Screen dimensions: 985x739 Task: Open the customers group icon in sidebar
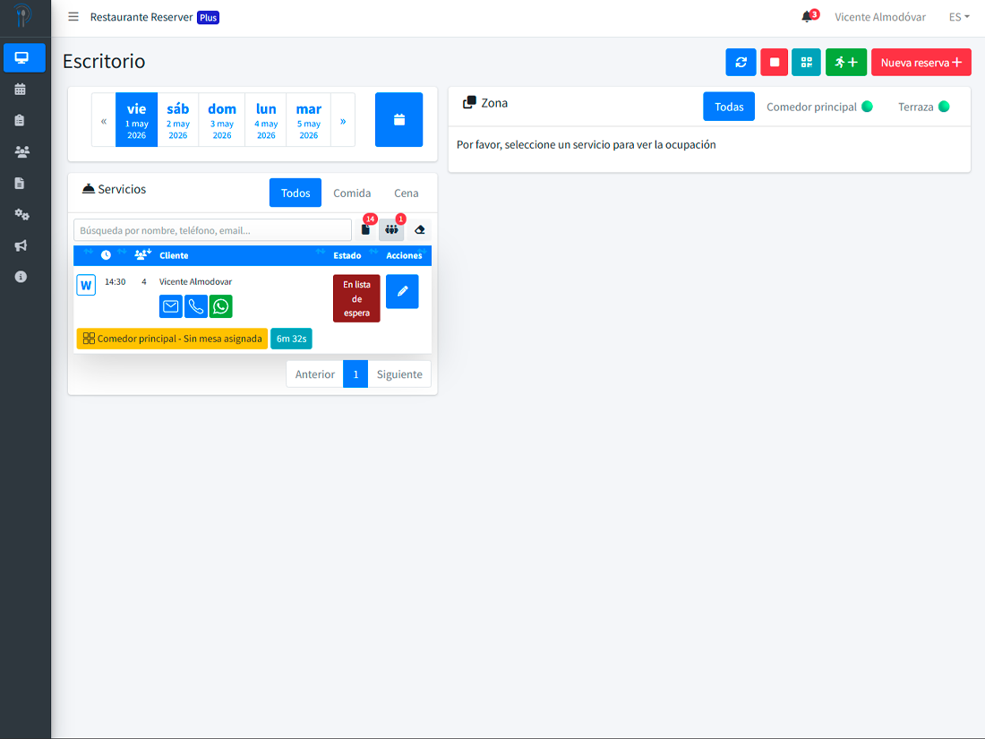(22, 151)
